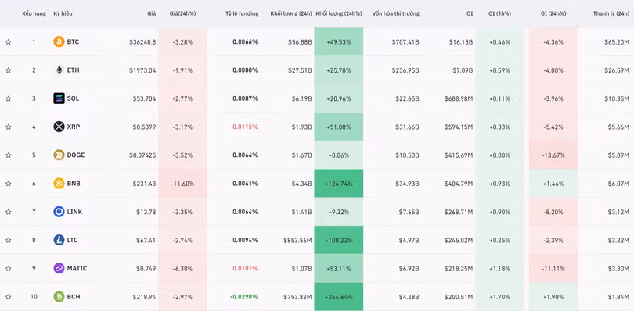
Task: Click the Bitcoin Cash coin logo
Action: (x=59, y=296)
